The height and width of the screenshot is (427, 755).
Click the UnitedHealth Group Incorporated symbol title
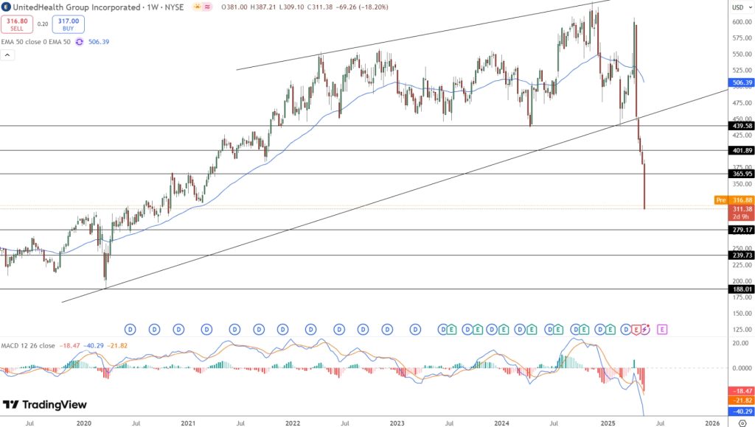[76, 7]
